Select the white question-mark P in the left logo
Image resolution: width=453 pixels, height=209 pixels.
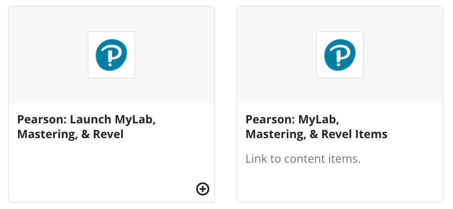point(111,56)
